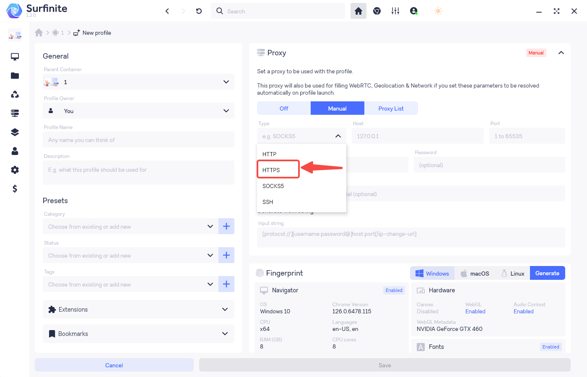Toggle the Audio Context Enabled value
This screenshot has width=587, height=377.
[524, 311]
